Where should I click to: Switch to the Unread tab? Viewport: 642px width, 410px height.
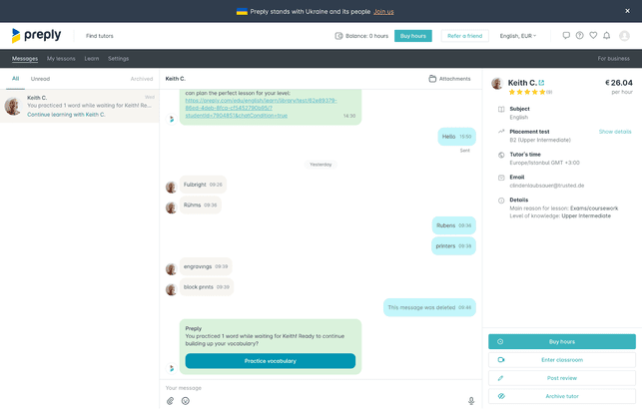pos(40,79)
